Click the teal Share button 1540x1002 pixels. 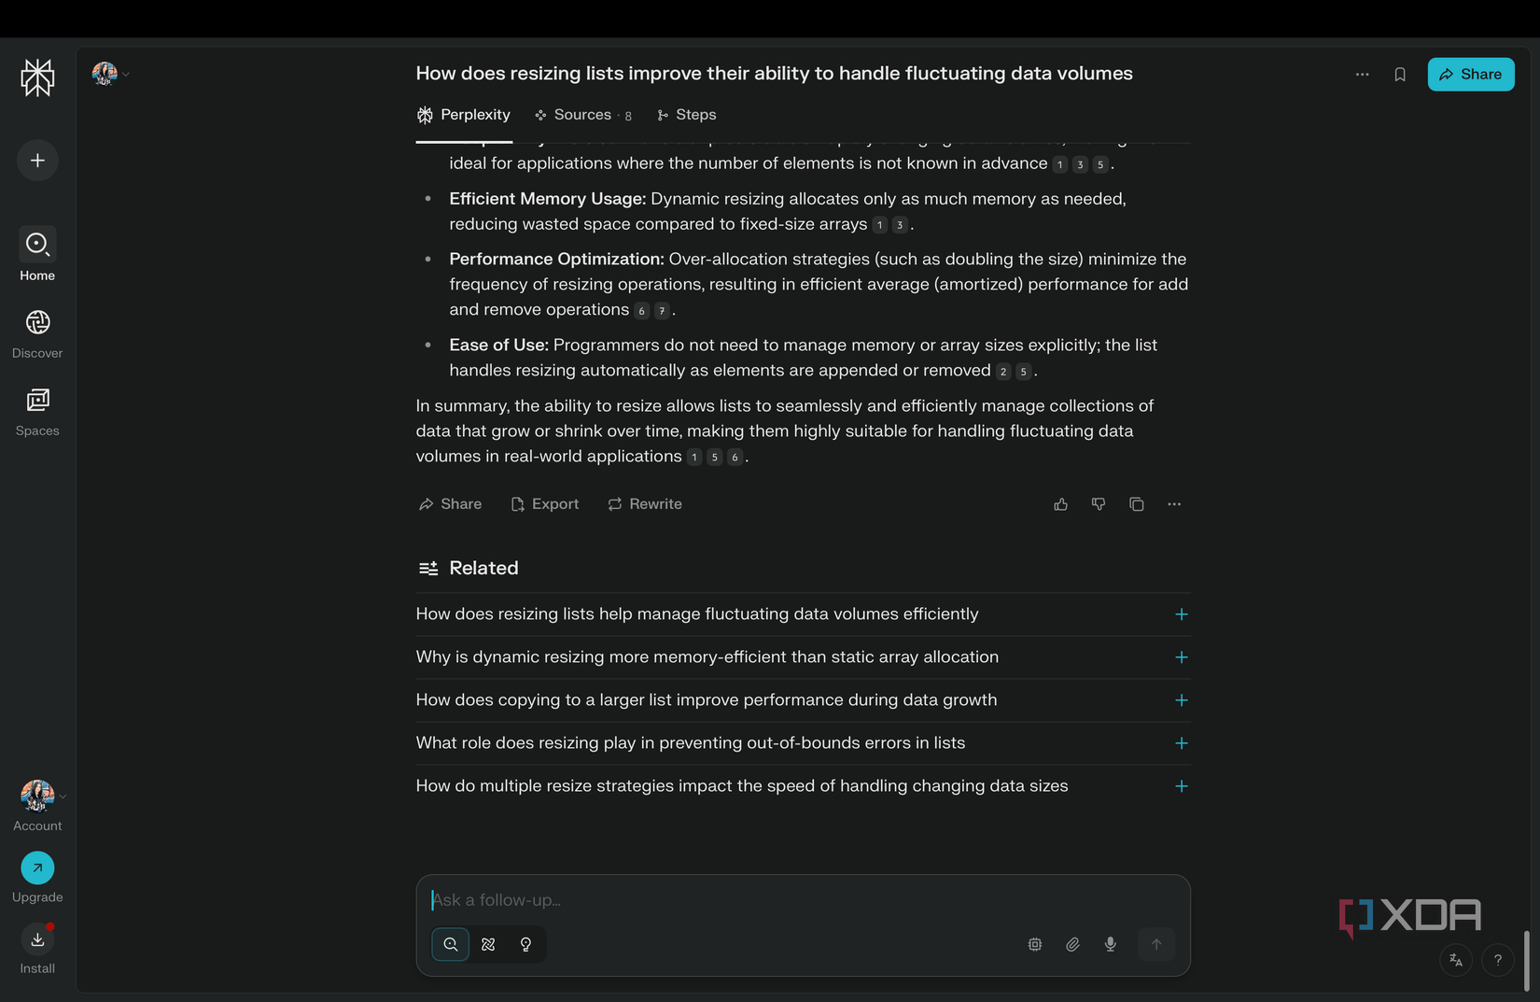(1470, 75)
